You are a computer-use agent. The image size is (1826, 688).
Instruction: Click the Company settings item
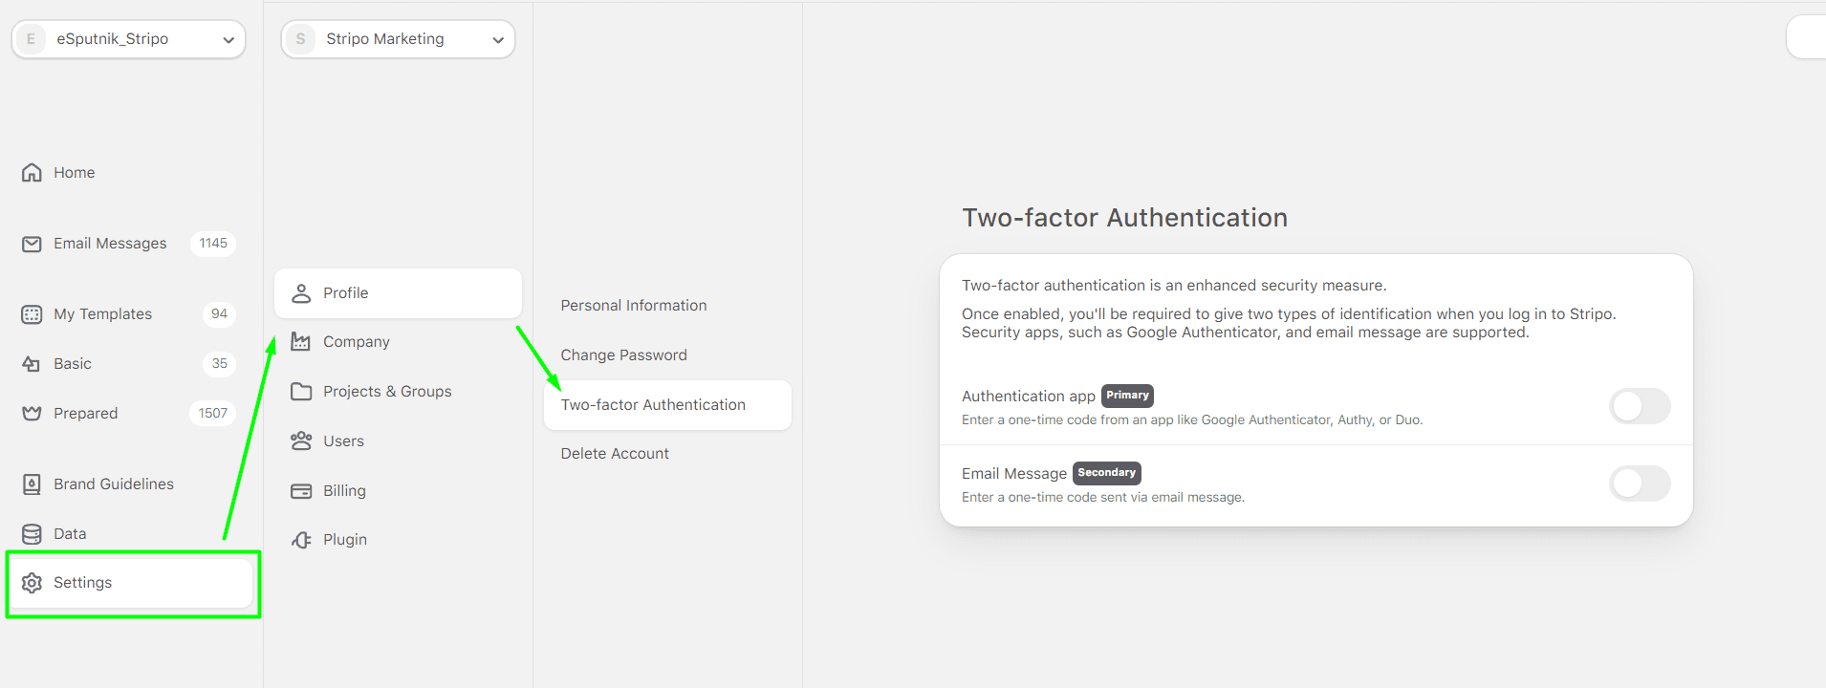coord(356,342)
